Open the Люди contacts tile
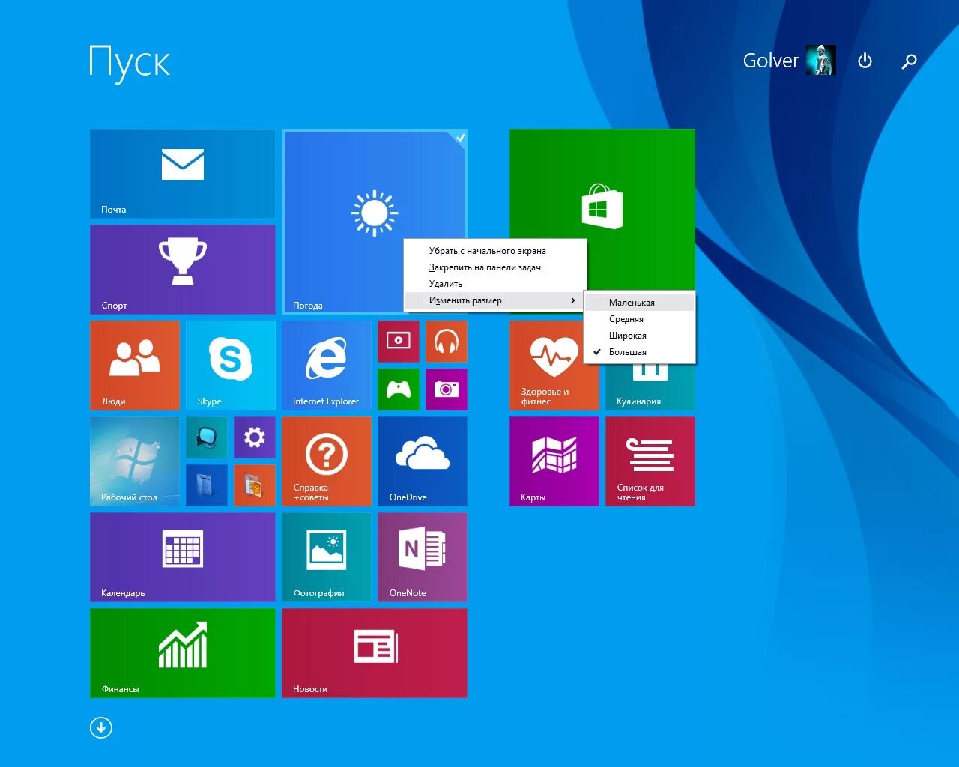The image size is (959, 767). tap(135, 366)
